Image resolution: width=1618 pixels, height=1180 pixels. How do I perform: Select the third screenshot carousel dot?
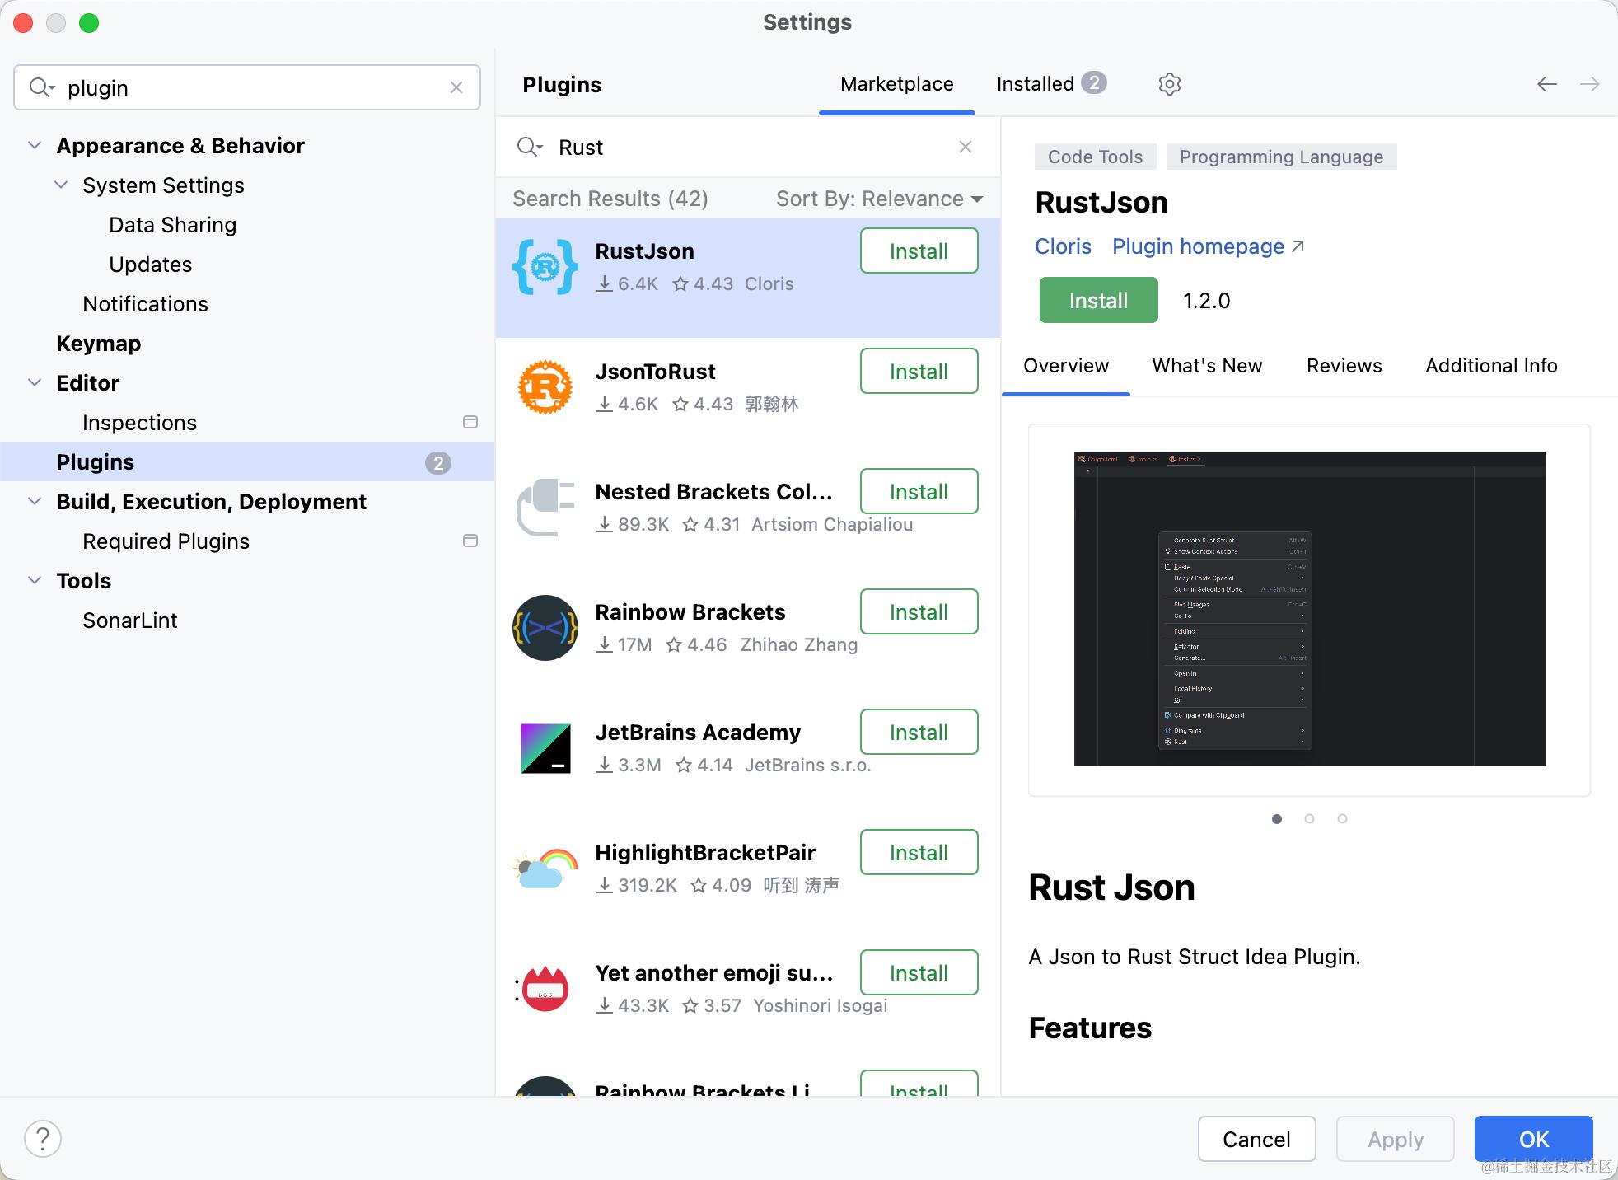pyautogui.click(x=1342, y=818)
